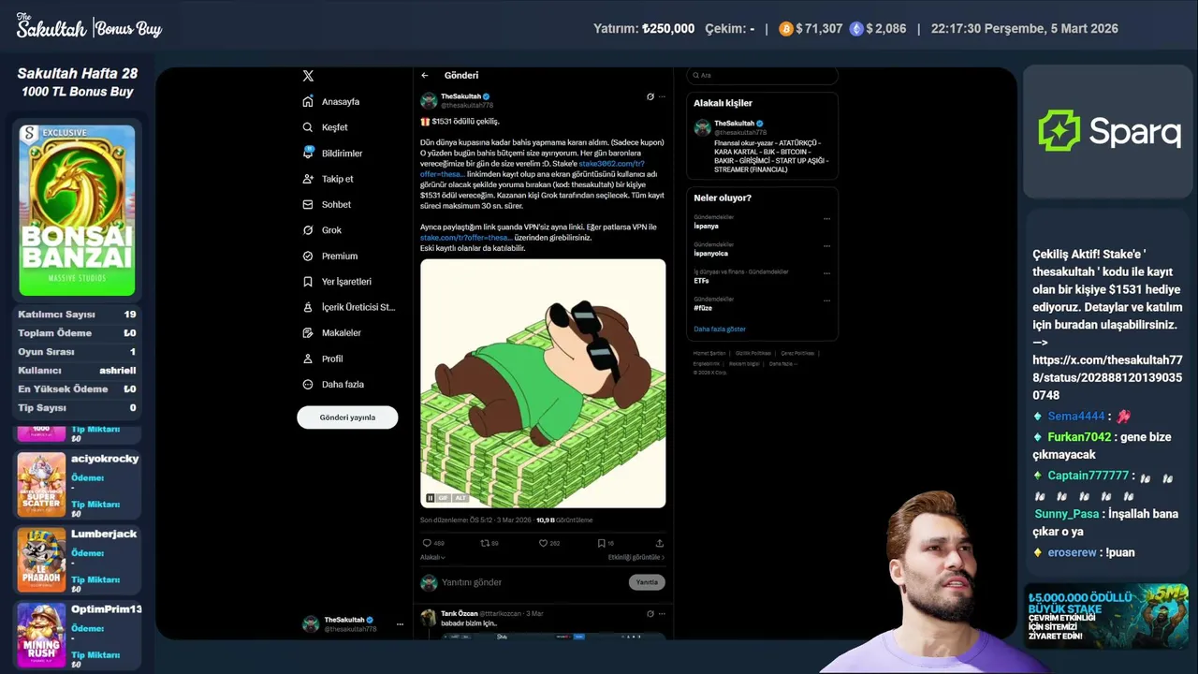
Task: Click Daha fazla göster link
Action: (x=720, y=329)
